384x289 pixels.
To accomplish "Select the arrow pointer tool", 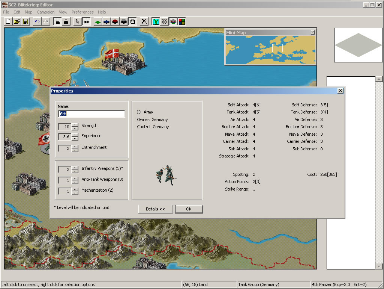I will click(x=77, y=21).
